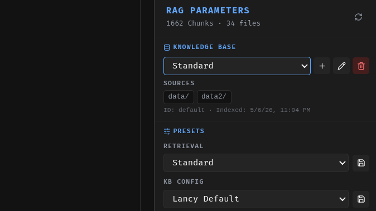Viewport: 376px width, 211px height.
Task: Click the RETRIEVAL label
Action: click(x=184, y=146)
